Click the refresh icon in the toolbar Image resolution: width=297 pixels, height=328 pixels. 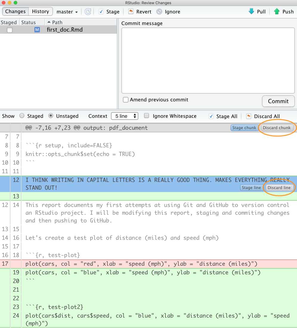pos(88,12)
